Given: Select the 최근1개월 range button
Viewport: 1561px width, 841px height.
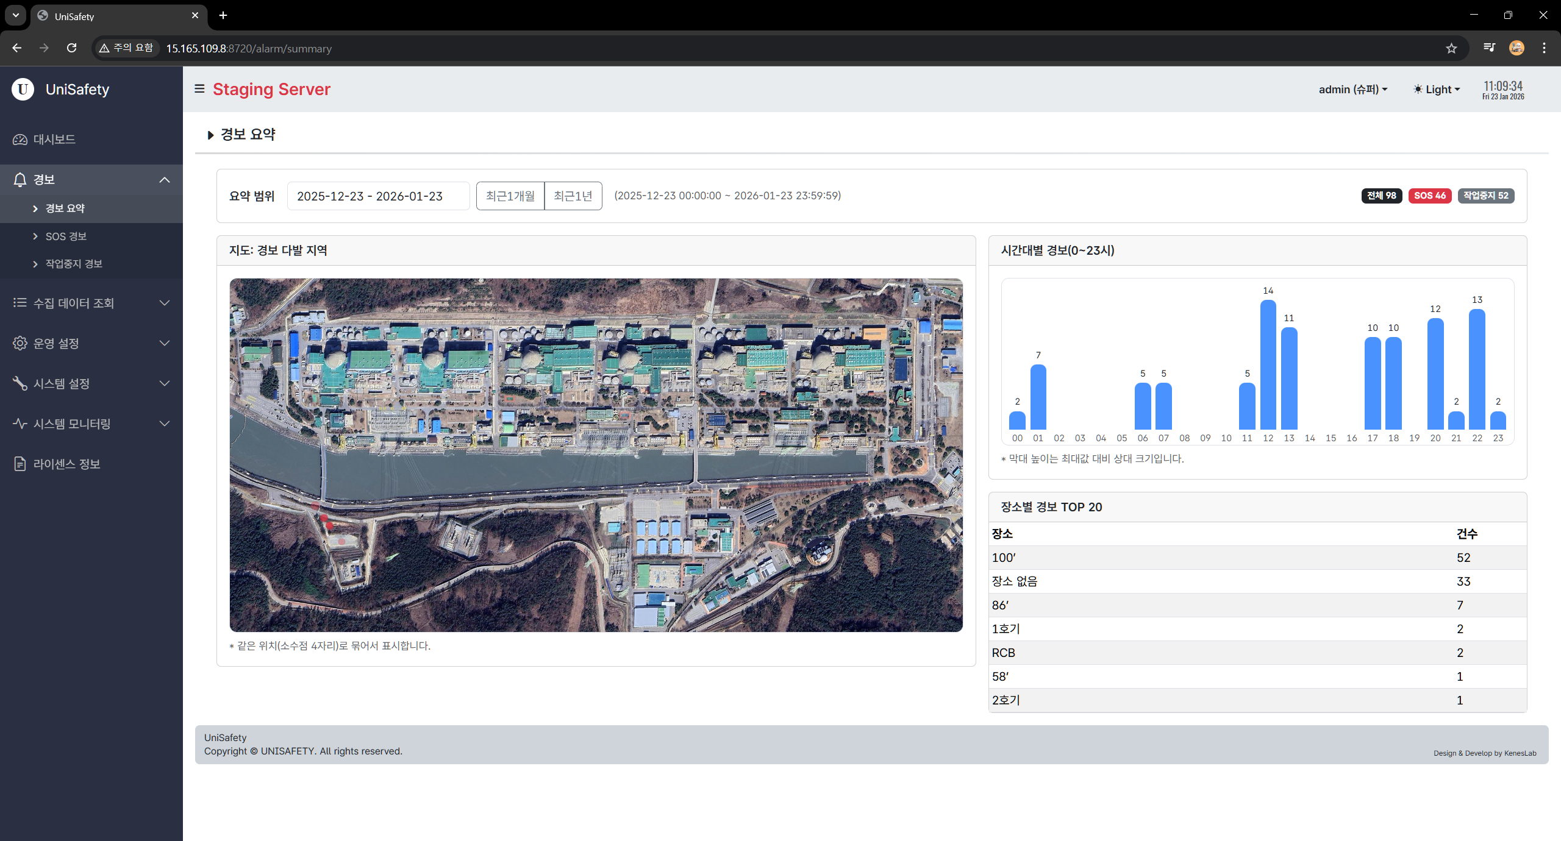Looking at the screenshot, I should tap(510, 196).
